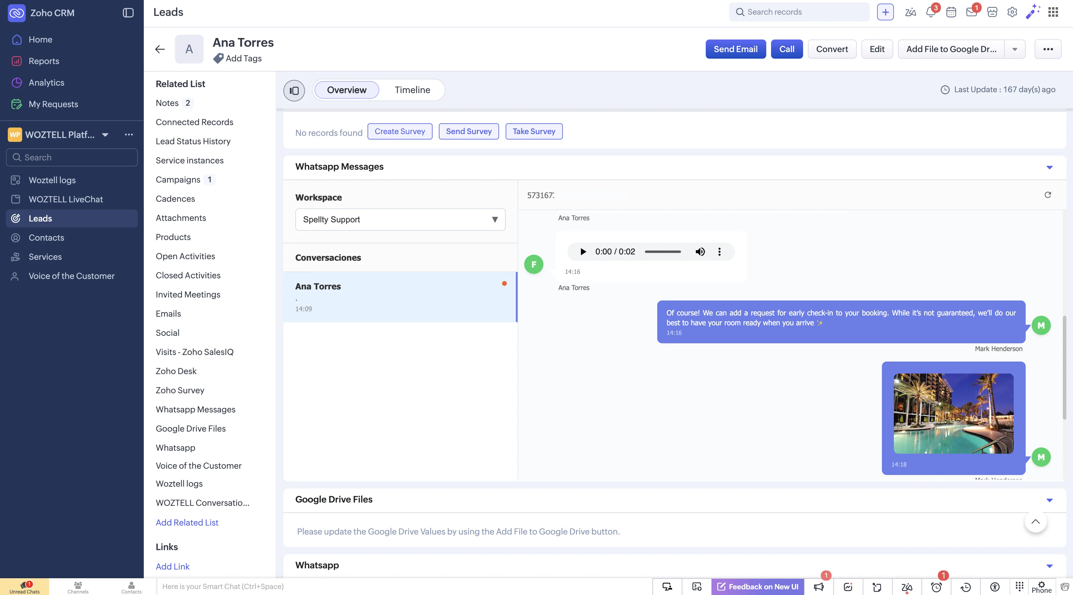Screen dimensions: 1073x595
Task: Open the accessibility icon in bottom bar
Action: point(995,587)
